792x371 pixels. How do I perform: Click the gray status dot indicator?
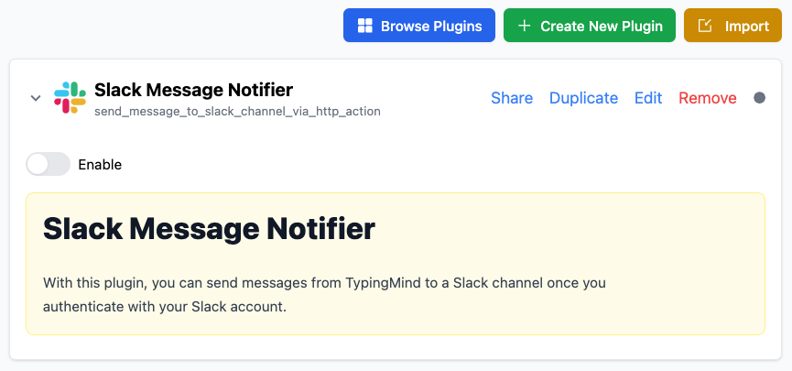pos(759,97)
